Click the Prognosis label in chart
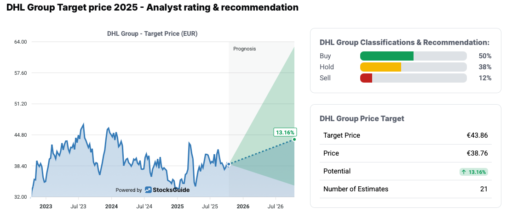Screen dimensions: 506x212 click(244, 49)
